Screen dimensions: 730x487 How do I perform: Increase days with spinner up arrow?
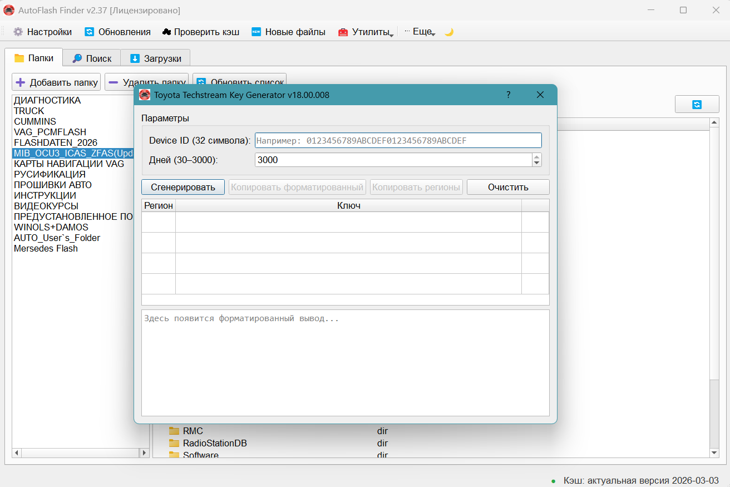click(537, 156)
